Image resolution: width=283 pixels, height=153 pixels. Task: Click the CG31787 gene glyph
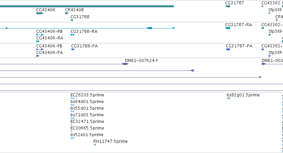[x=227, y=6]
